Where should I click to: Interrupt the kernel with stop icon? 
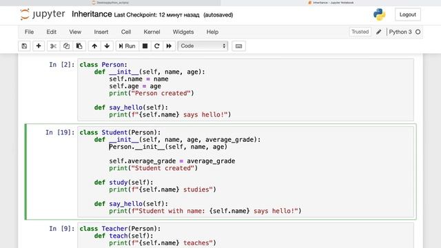pyautogui.click(x=145, y=46)
